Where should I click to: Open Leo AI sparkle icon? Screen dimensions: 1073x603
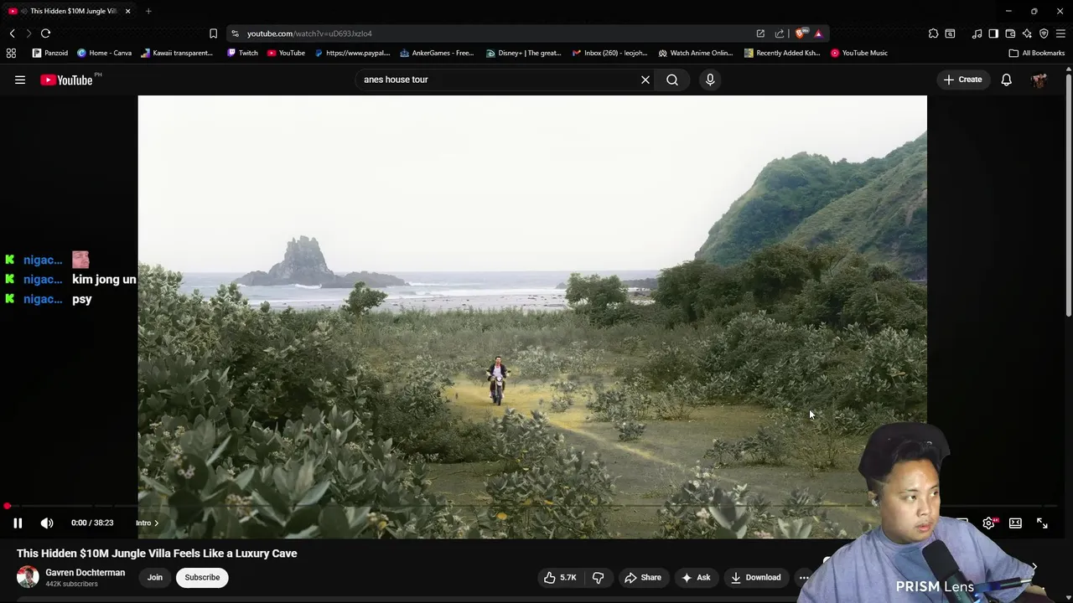1027,33
